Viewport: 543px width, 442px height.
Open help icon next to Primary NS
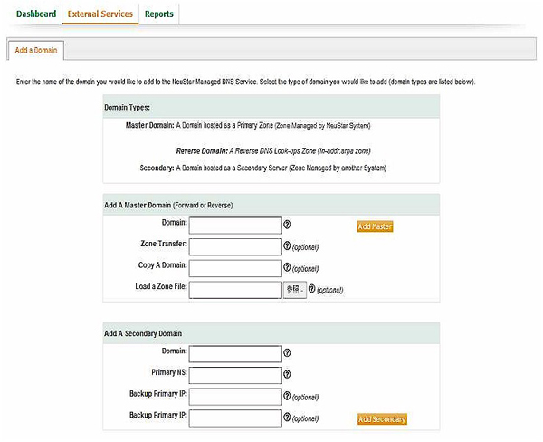[288, 374]
